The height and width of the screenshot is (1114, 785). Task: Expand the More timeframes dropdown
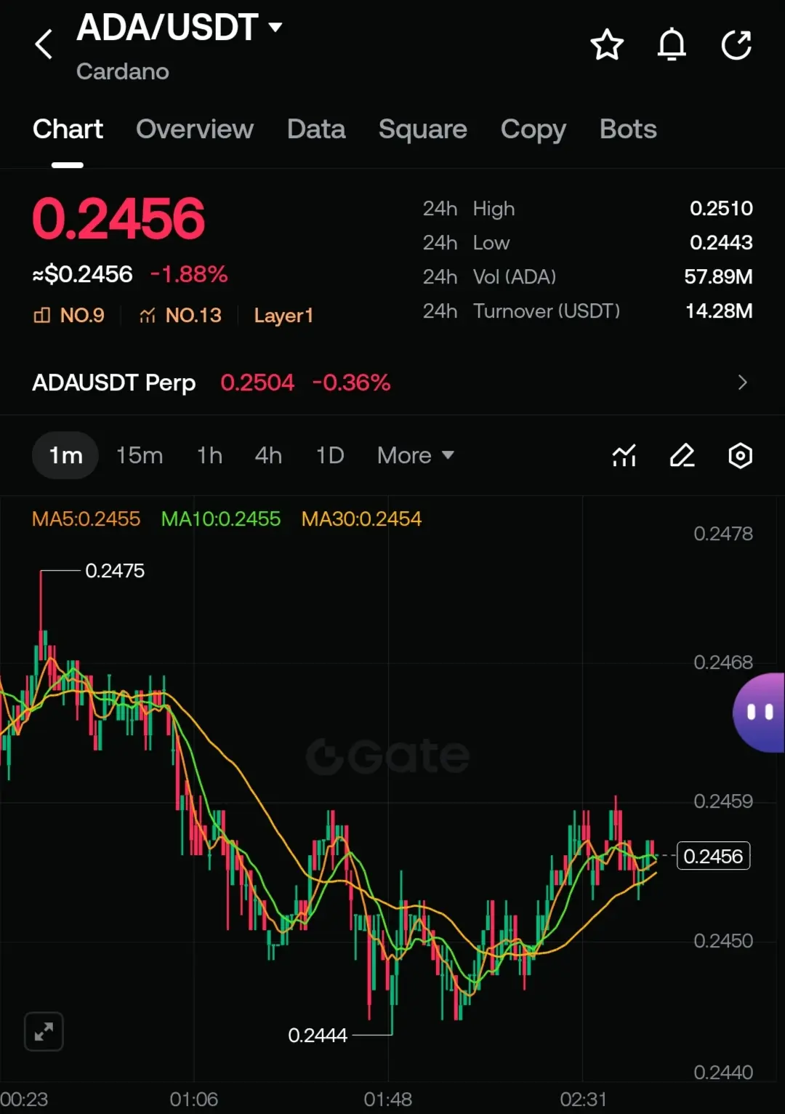tap(415, 456)
